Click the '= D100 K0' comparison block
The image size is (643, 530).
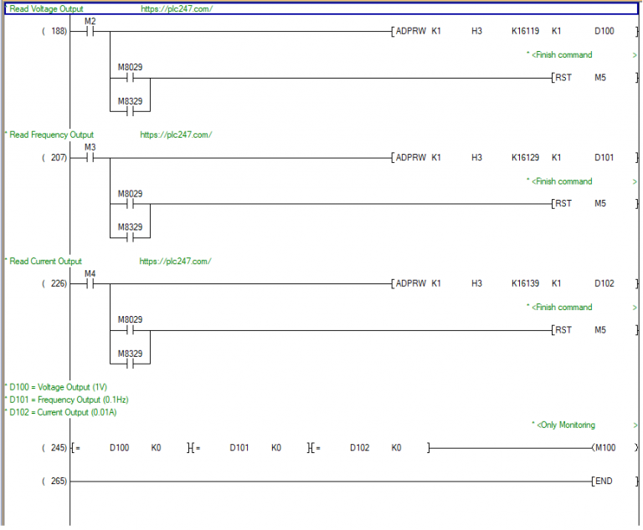click(130, 448)
